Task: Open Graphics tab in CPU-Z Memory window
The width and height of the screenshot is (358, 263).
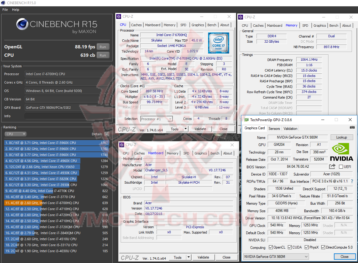Action: coord(319,26)
